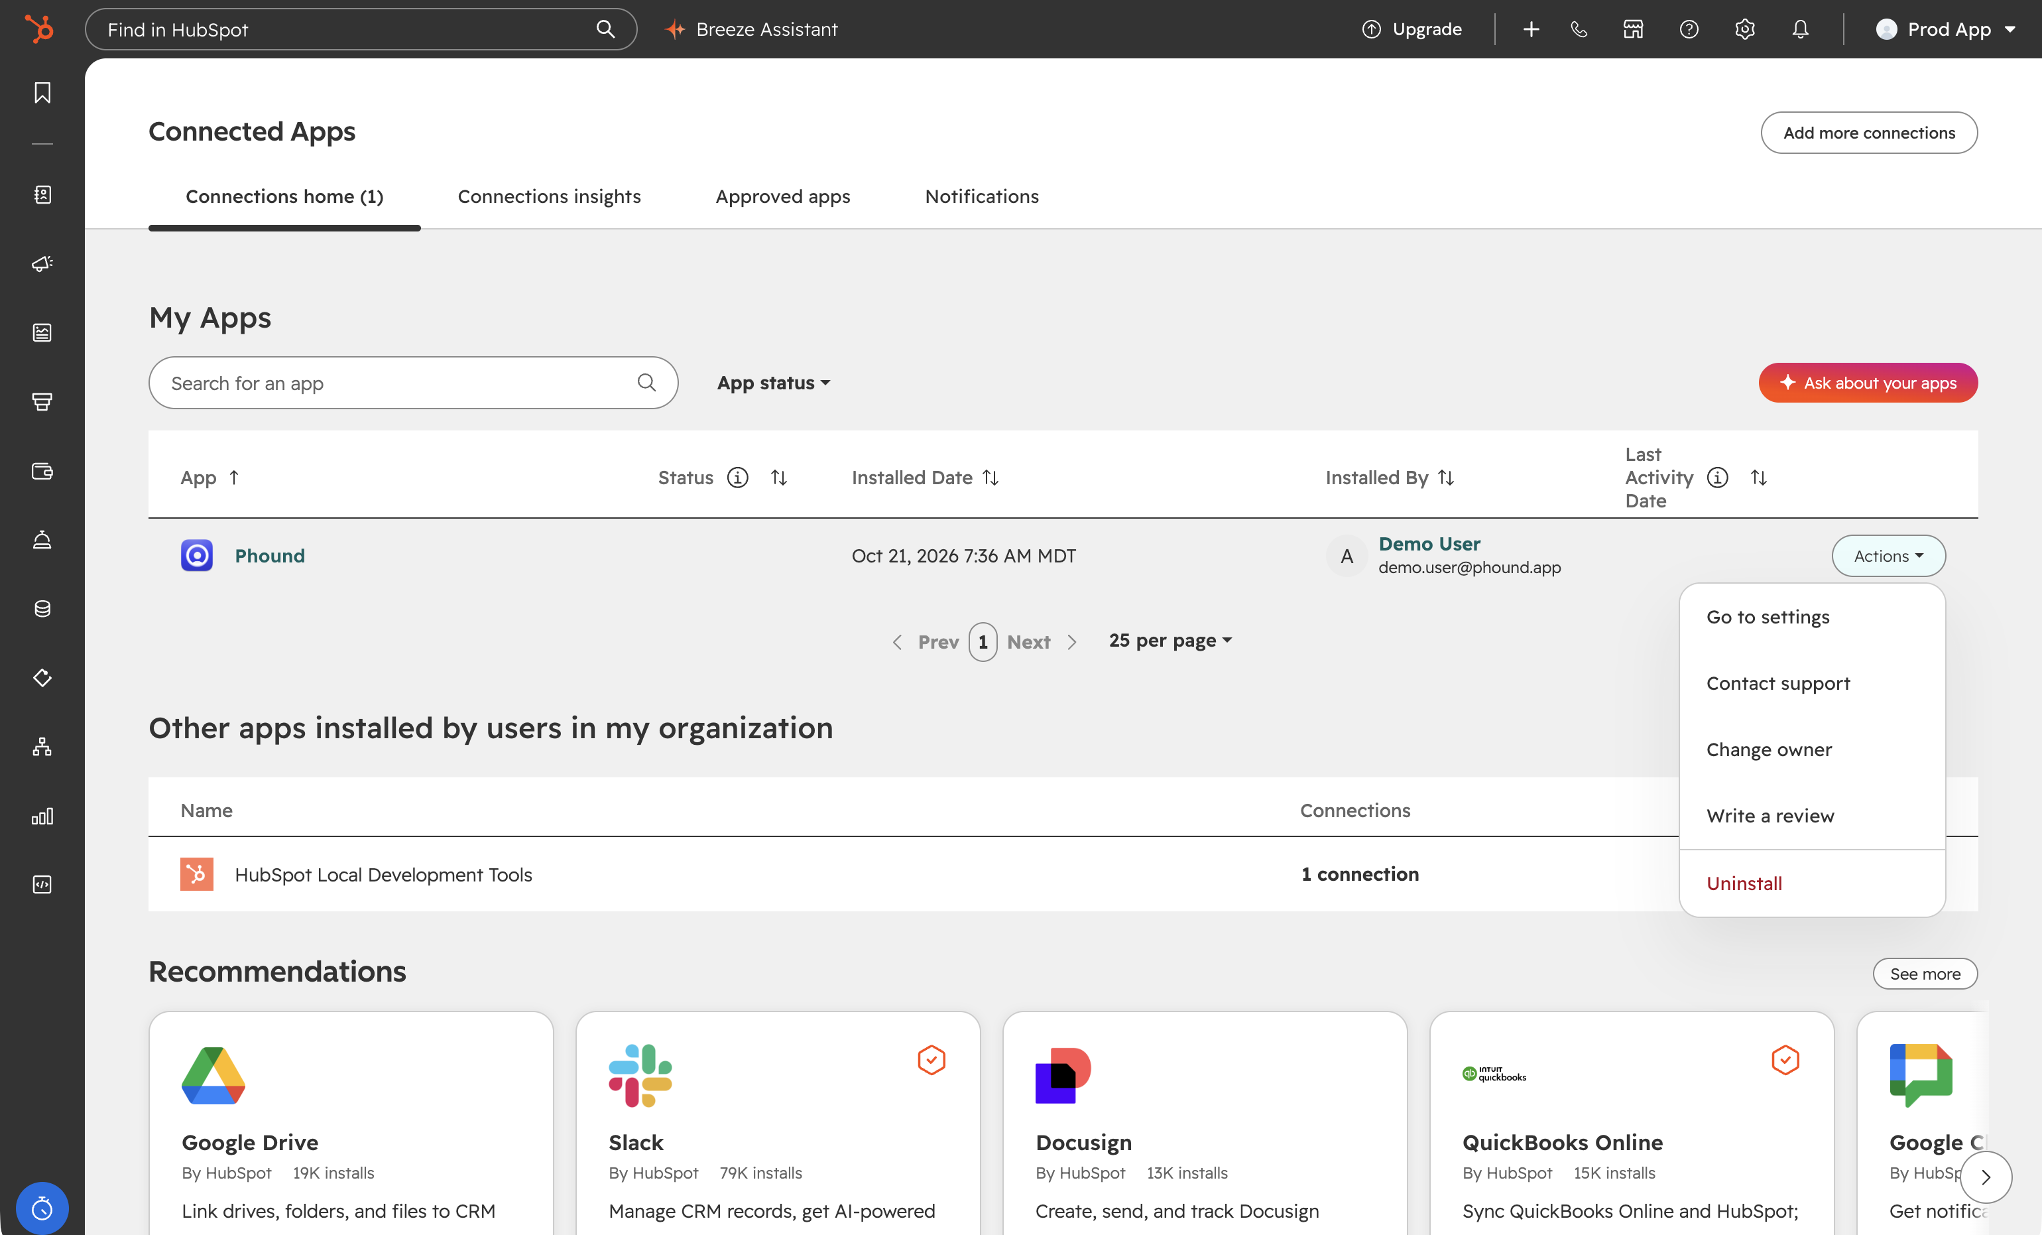Toggle the Actions dropdown for Phound
Viewport: 2042px width, 1235px height.
tap(1888, 556)
